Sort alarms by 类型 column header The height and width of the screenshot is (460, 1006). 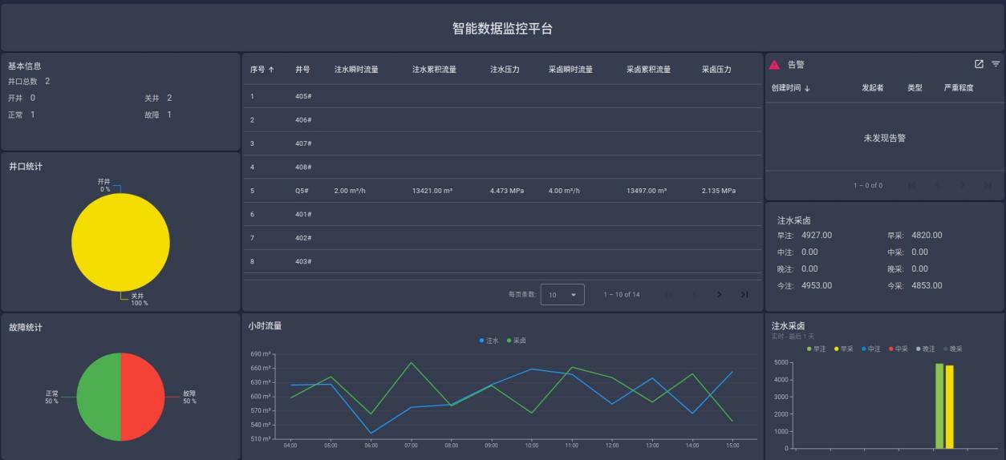click(915, 88)
